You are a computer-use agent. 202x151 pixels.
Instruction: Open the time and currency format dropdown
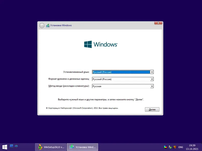pos(152,79)
